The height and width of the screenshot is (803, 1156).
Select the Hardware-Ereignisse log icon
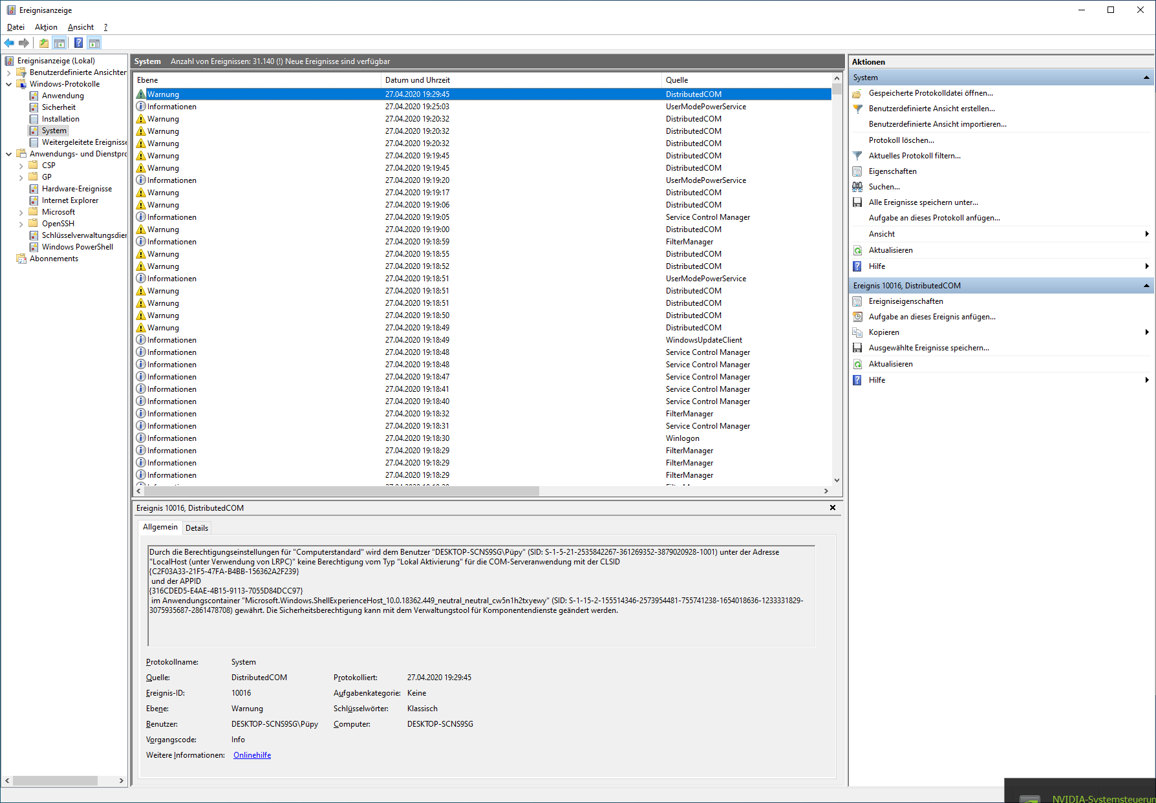tap(34, 189)
